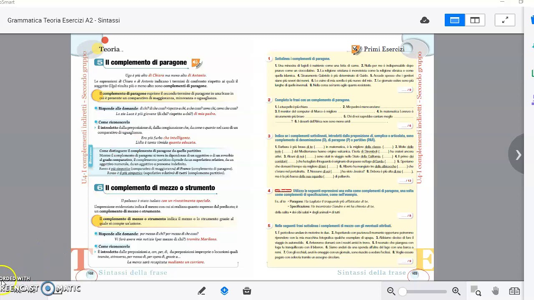The image size is (534, 300).
Task: Select exercise number 3 marker
Action: coord(269,136)
